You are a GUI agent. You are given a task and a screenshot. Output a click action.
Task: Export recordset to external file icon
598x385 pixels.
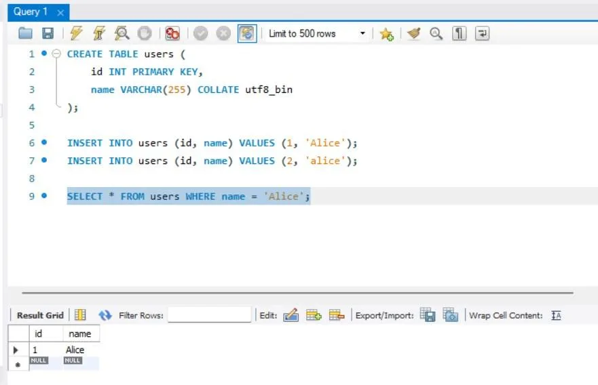[428, 315]
